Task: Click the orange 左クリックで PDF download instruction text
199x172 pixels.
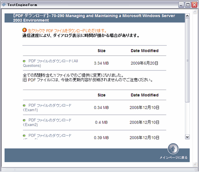Action: pyautogui.click(x=67, y=31)
